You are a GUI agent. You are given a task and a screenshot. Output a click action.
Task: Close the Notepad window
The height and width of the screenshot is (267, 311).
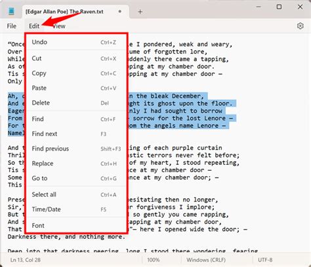[x=300, y=7]
